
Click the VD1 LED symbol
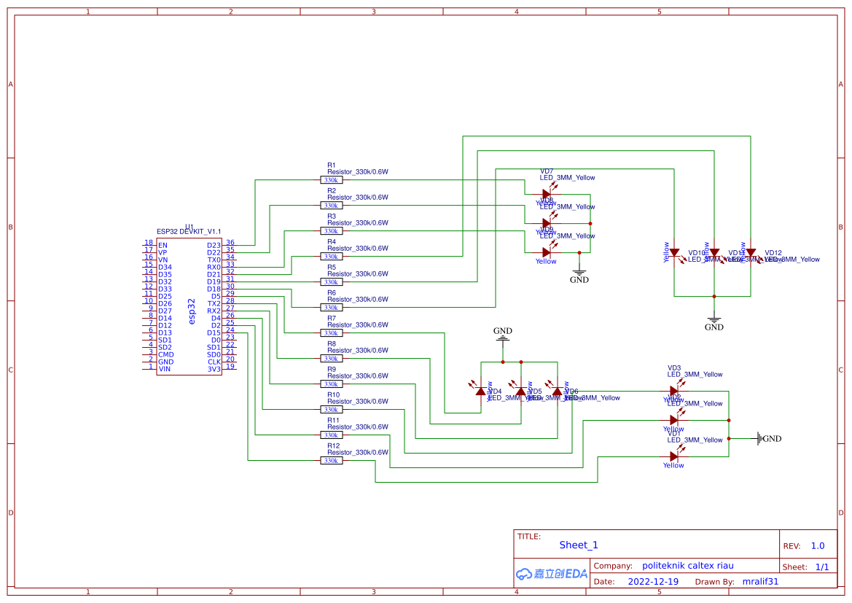click(x=673, y=456)
